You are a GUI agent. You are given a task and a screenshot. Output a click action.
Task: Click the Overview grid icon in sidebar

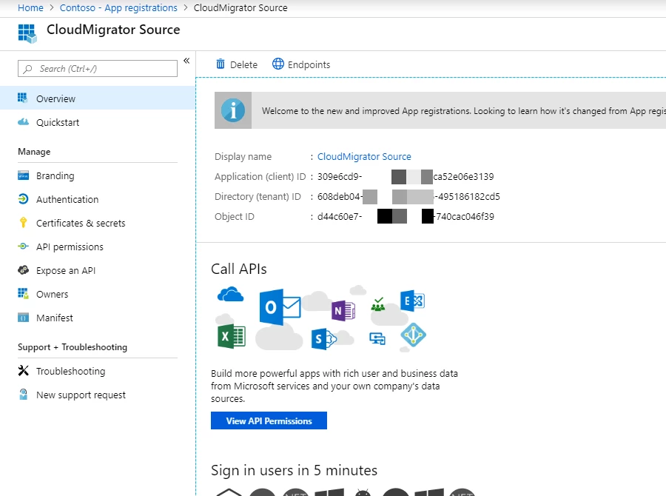coord(23,98)
